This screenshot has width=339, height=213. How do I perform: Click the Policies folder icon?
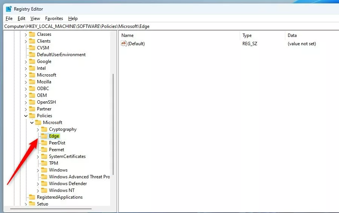coord(32,115)
